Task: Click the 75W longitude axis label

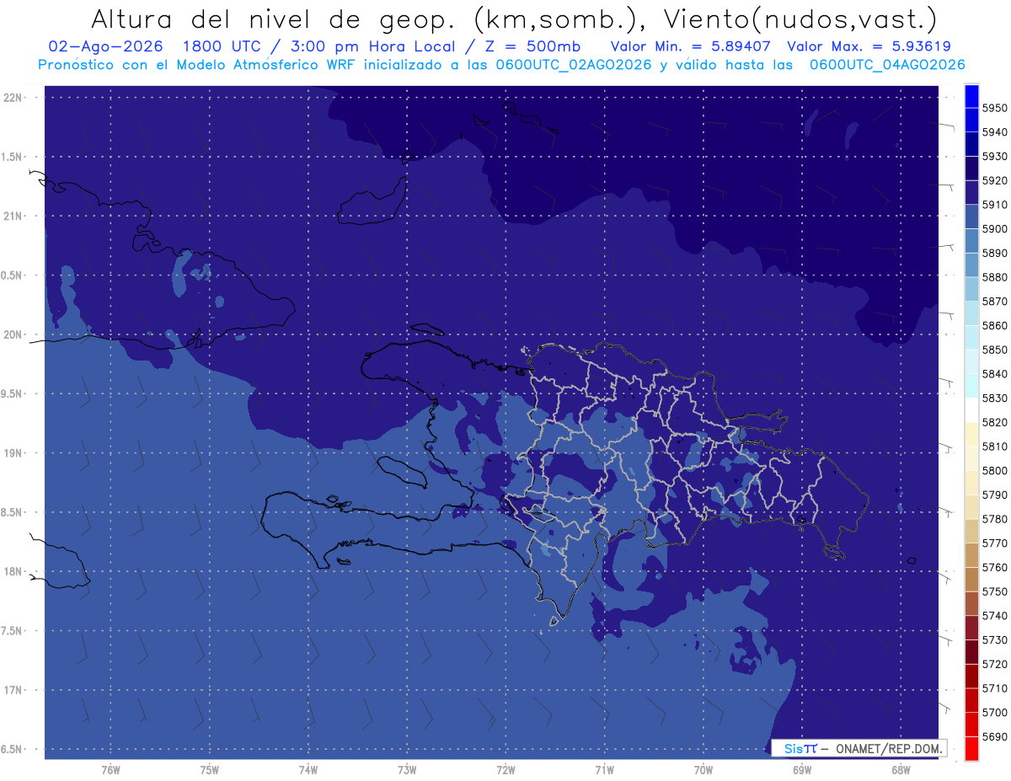Action: pyautogui.click(x=210, y=770)
